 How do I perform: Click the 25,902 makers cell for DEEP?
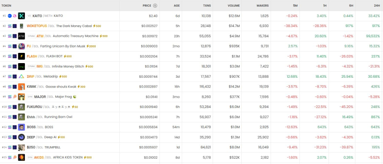263,137
